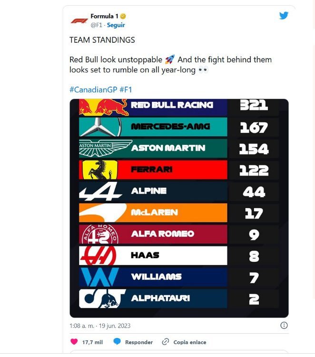Click the blue reply speech bubble icon
The height and width of the screenshot is (357, 315).
(x=117, y=341)
